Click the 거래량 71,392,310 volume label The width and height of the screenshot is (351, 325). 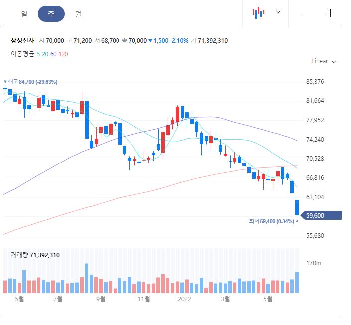click(x=35, y=255)
